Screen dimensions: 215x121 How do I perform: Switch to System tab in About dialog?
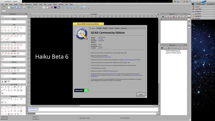click(x=117, y=28)
